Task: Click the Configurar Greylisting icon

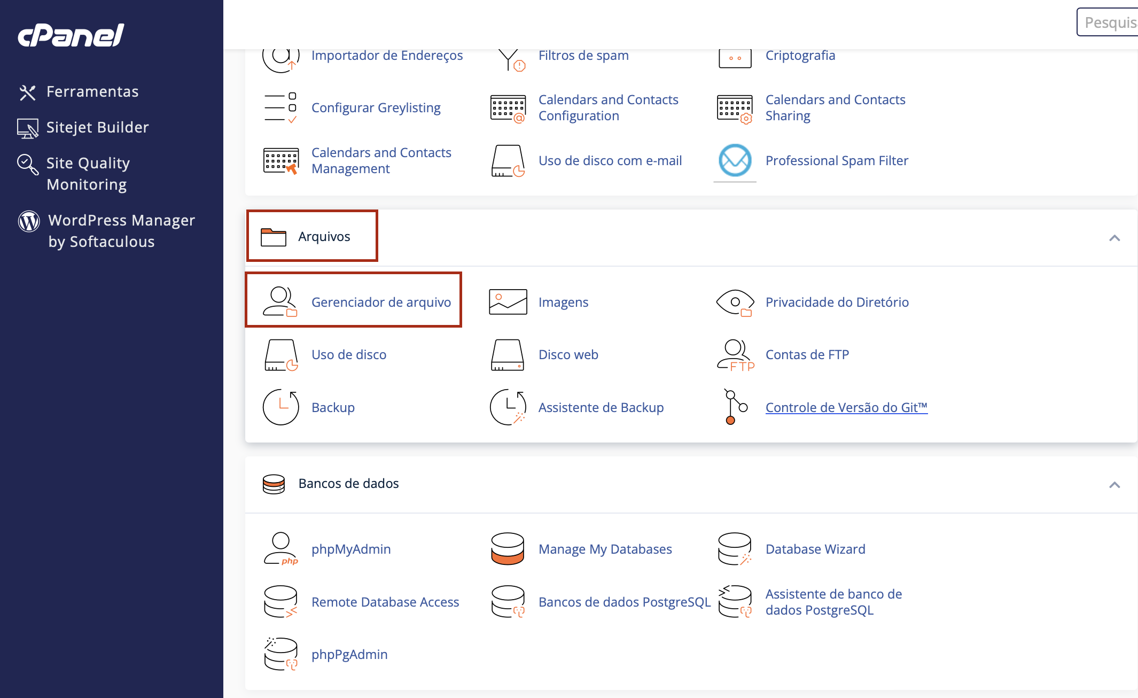Action: (x=280, y=108)
